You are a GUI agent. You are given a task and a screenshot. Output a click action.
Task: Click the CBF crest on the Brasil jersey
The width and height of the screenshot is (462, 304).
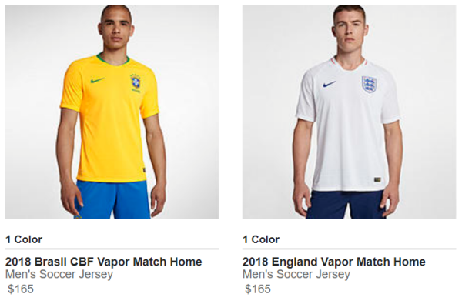click(x=136, y=83)
